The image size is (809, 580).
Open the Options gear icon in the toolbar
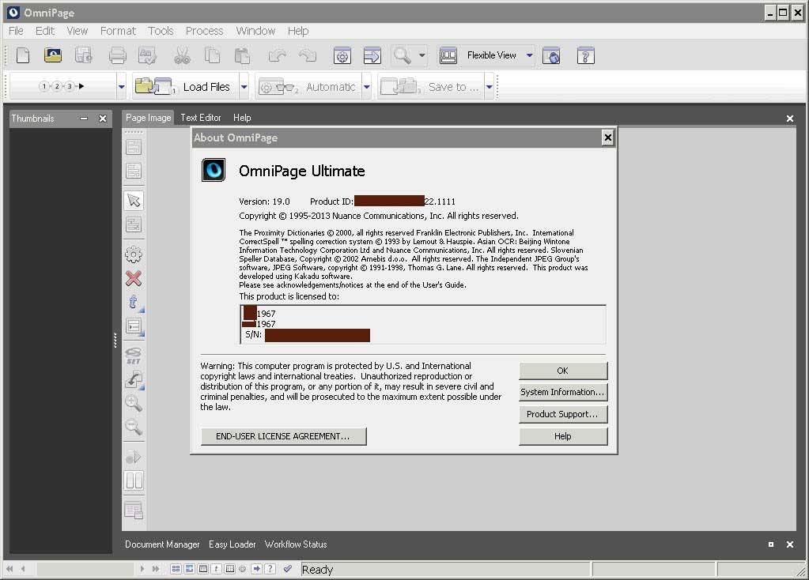tap(342, 55)
